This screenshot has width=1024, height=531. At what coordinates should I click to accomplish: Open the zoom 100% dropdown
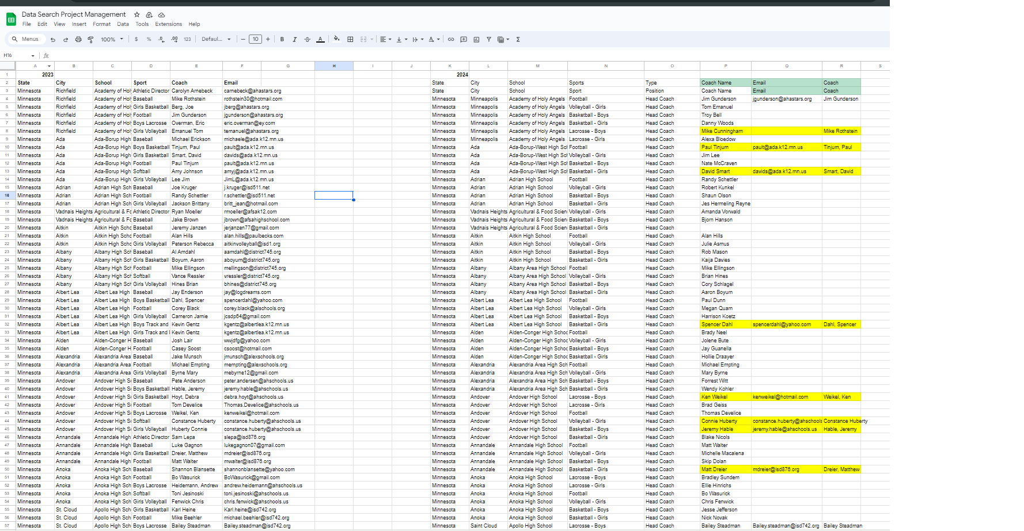pyautogui.click(x=112, y=40)
